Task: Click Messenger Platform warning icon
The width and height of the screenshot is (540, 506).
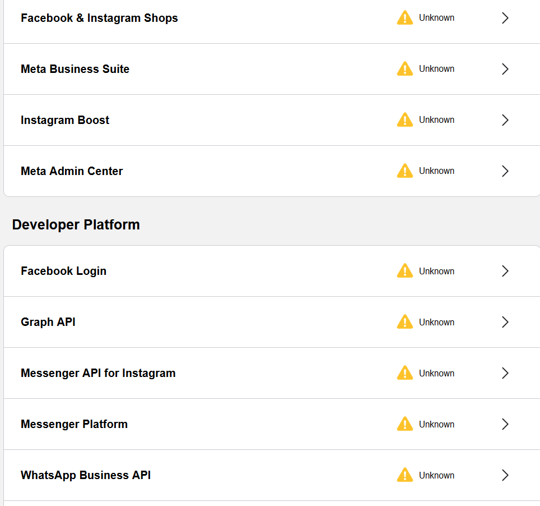Action: (x=404, y=424)
